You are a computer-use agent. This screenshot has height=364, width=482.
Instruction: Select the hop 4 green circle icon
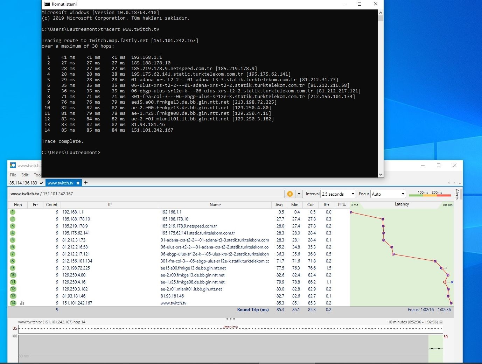[13, 233]
